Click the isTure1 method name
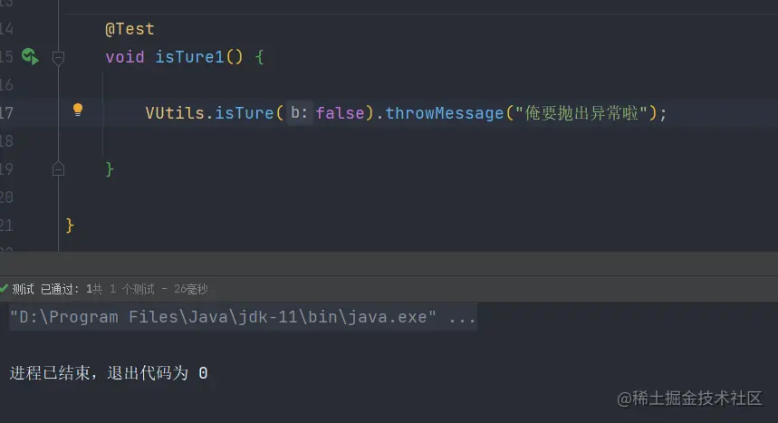 189,56
